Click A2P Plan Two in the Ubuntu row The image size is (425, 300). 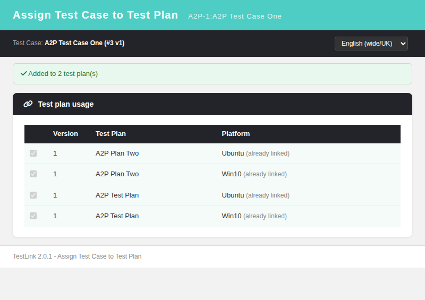click(x=117, y=153)
